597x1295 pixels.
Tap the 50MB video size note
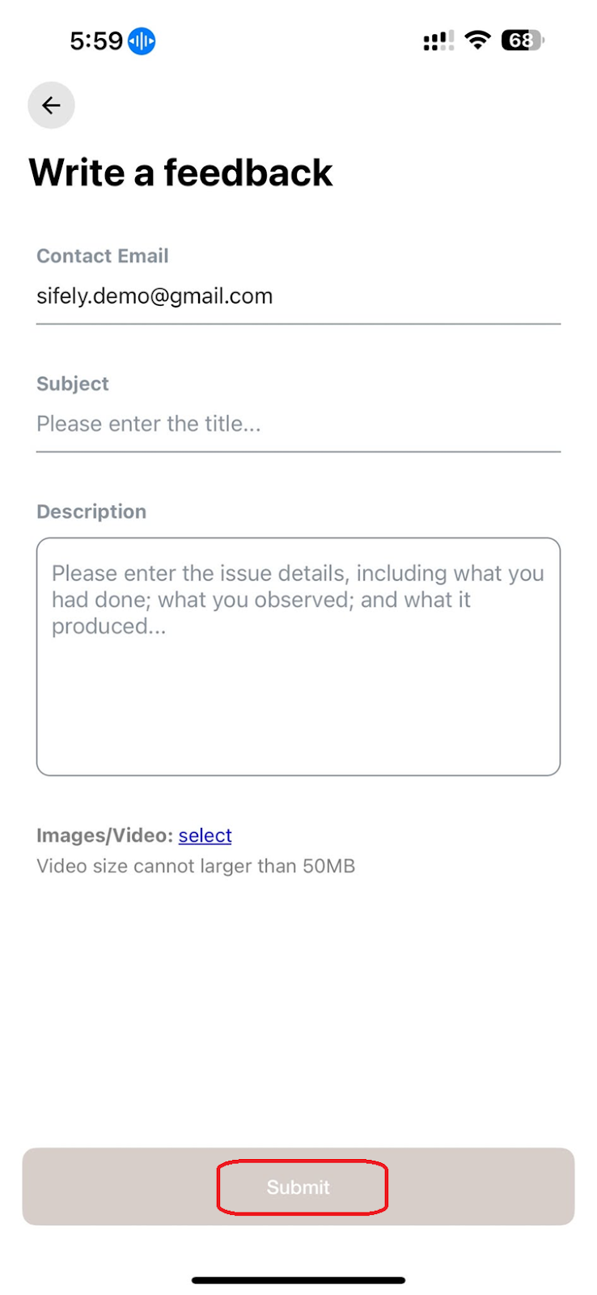[196, 866]
